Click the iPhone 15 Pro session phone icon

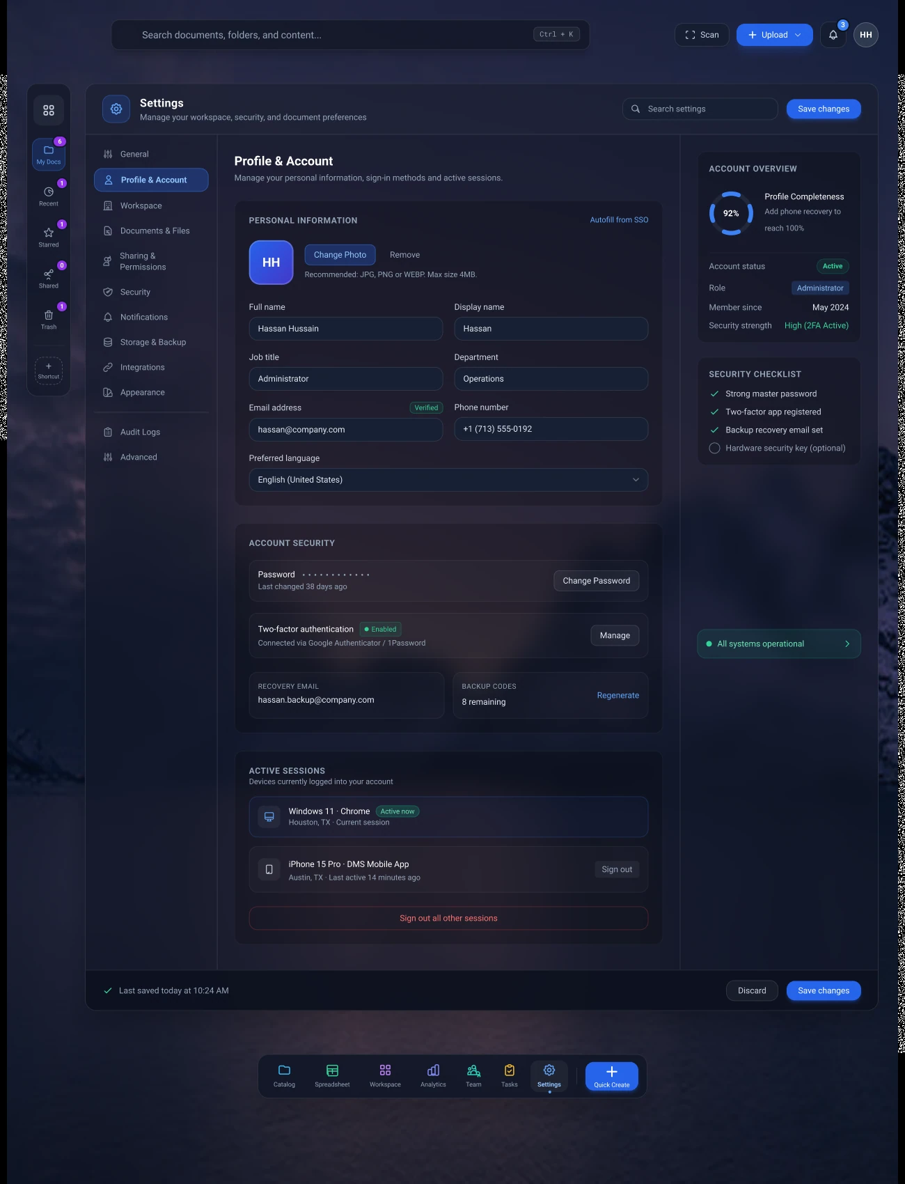269,869
